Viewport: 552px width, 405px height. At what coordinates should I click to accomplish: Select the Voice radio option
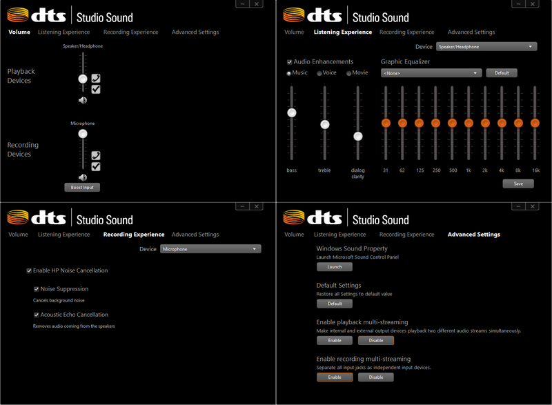319,73
